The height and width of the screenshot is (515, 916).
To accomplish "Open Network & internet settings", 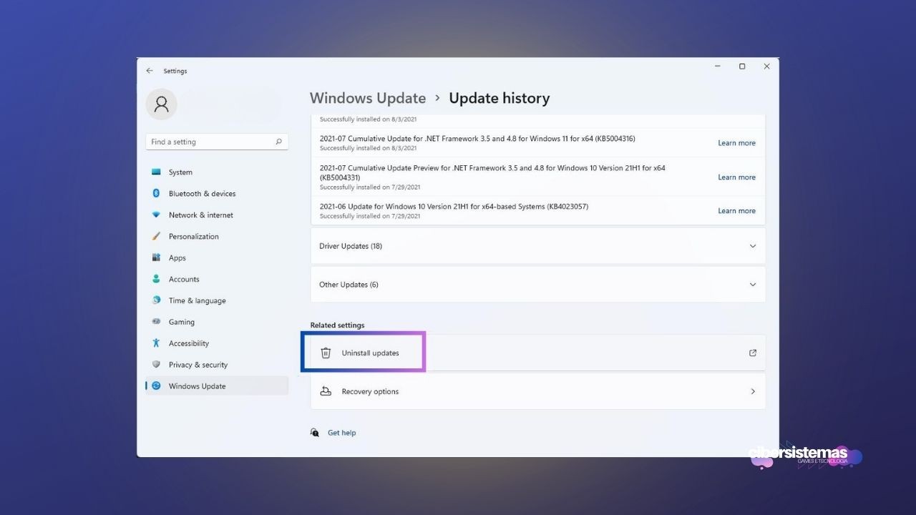I will tap(201, 215).
